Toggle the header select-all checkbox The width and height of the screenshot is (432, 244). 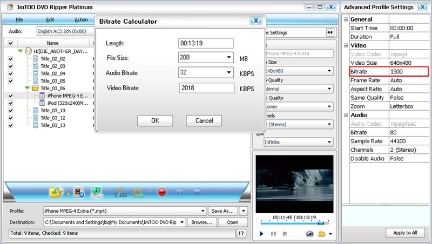(x=10, y=43)
